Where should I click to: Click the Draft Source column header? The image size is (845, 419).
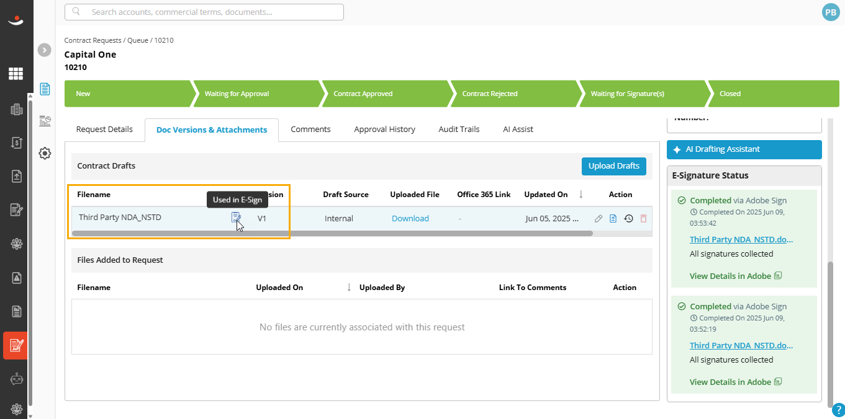(346, 194)
